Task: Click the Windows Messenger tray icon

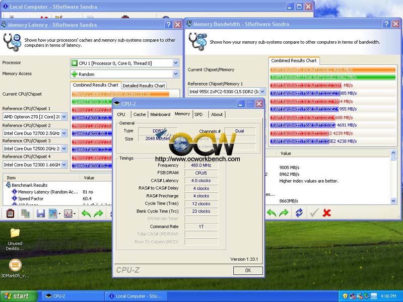Action: pyautogui.click(x=359, y=296)
